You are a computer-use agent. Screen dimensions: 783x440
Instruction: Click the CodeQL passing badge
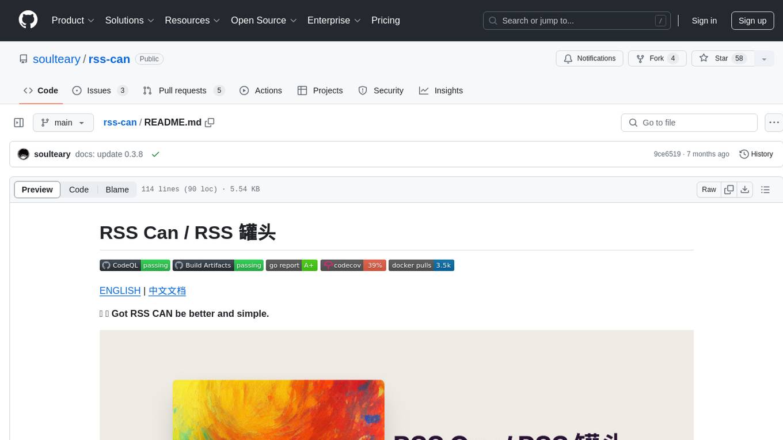(x=135, y=265)
